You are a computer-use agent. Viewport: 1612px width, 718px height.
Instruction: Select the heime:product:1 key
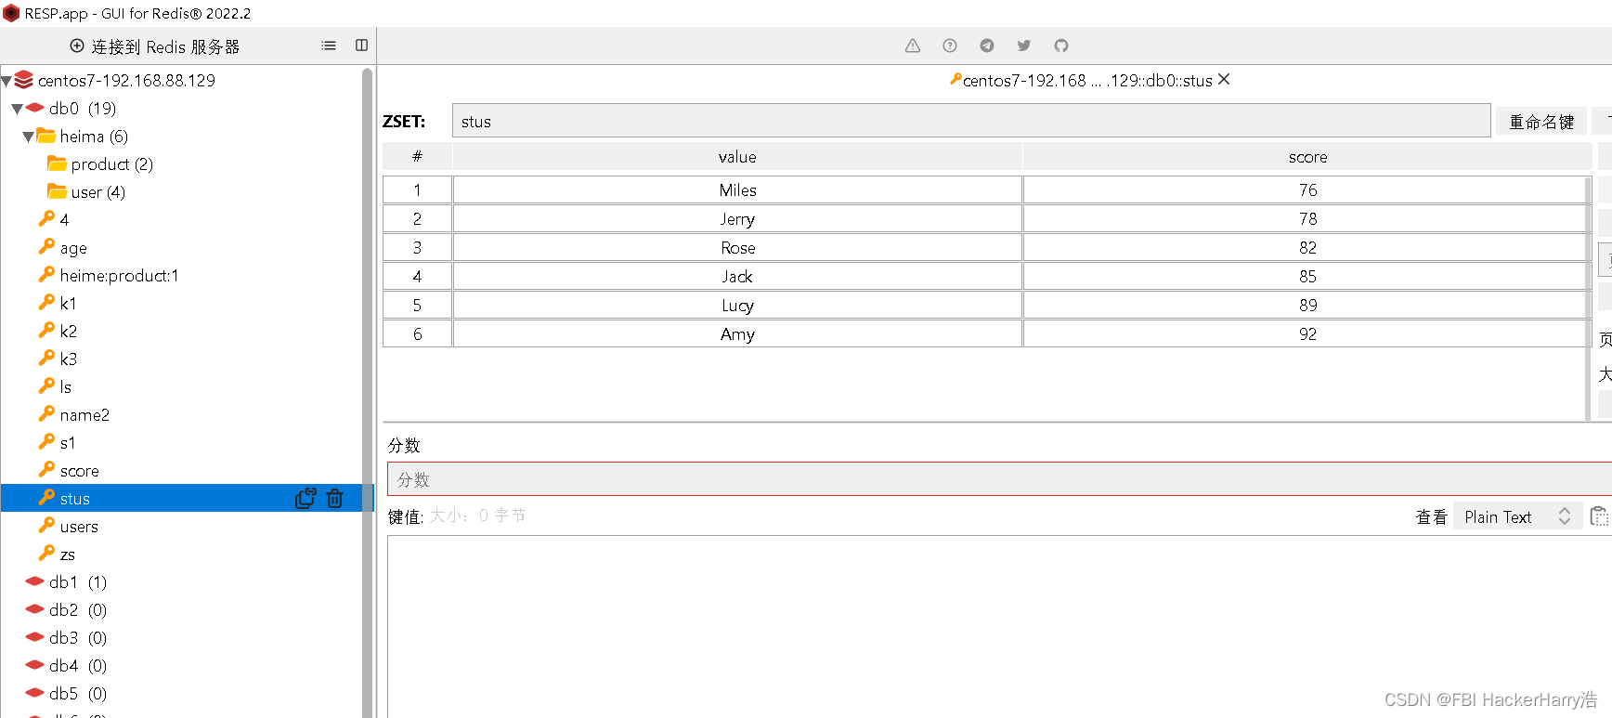click(119, 275)
